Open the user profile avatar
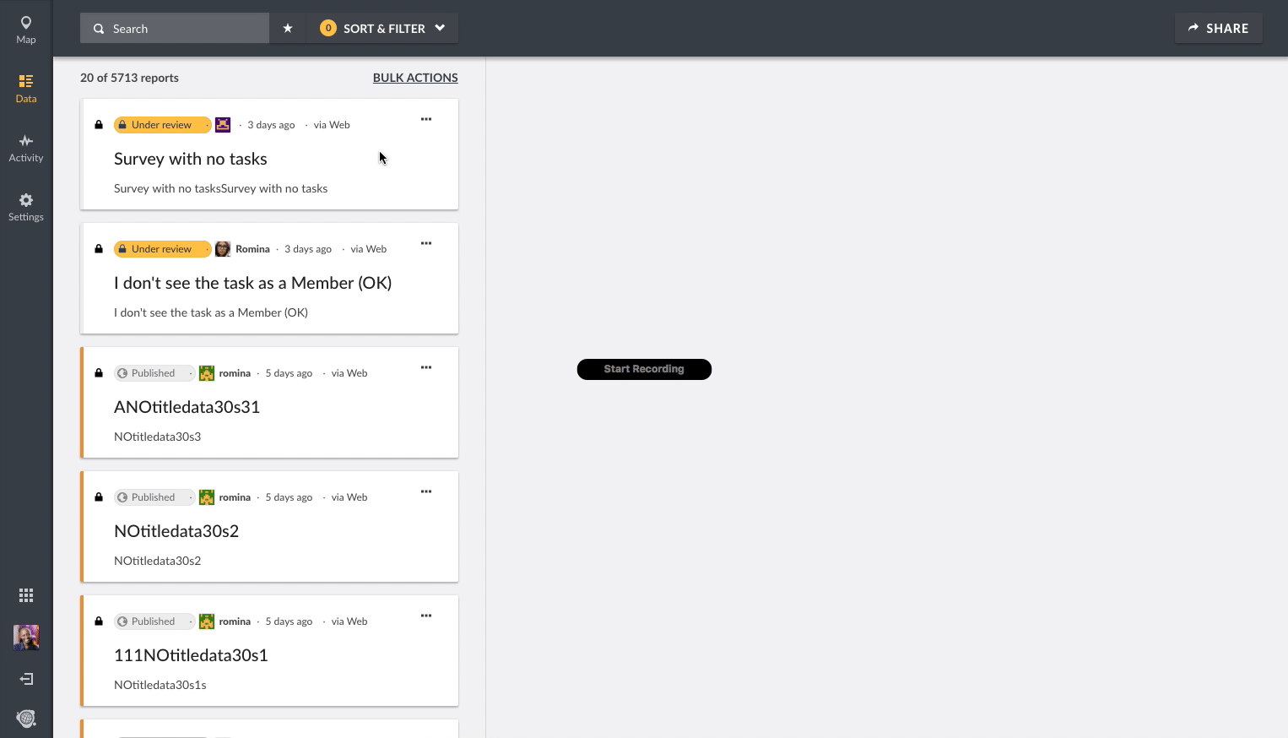 [x=26, y=638]
